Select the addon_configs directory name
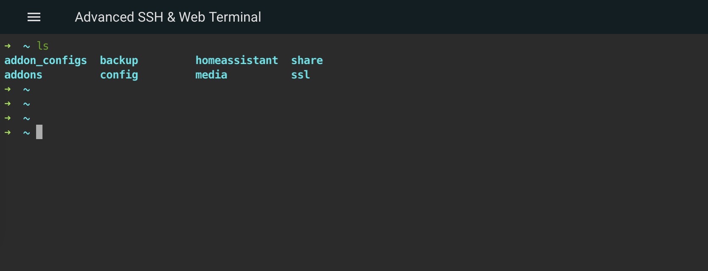Viewport: 708px width, 271px height. [45, 61]
